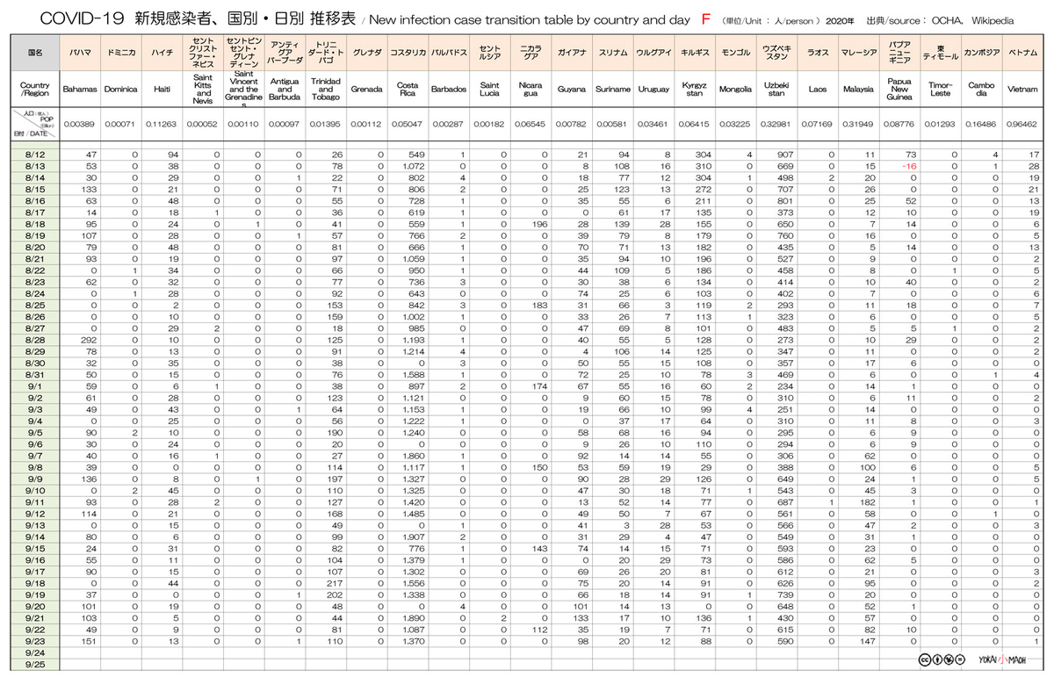Select the Saint Kitts and Nevis header
Screen dimensions: 1054x677
[x=203, y=90]
